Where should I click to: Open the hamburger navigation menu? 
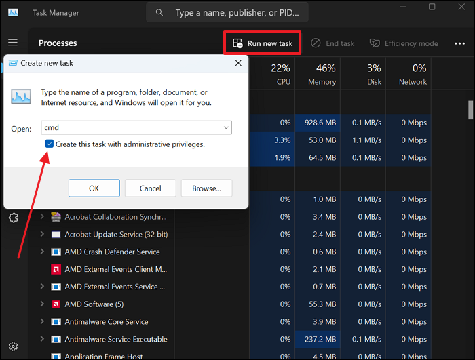[x=13, y=43]
